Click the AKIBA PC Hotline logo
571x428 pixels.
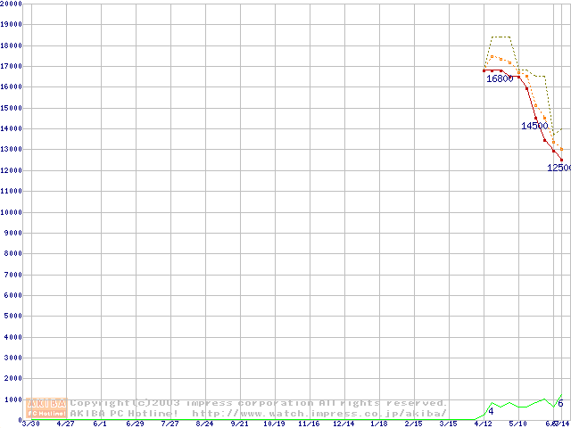(x=47, y=408)
